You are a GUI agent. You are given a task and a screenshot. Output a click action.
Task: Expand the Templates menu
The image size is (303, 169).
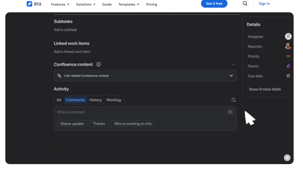129,4
